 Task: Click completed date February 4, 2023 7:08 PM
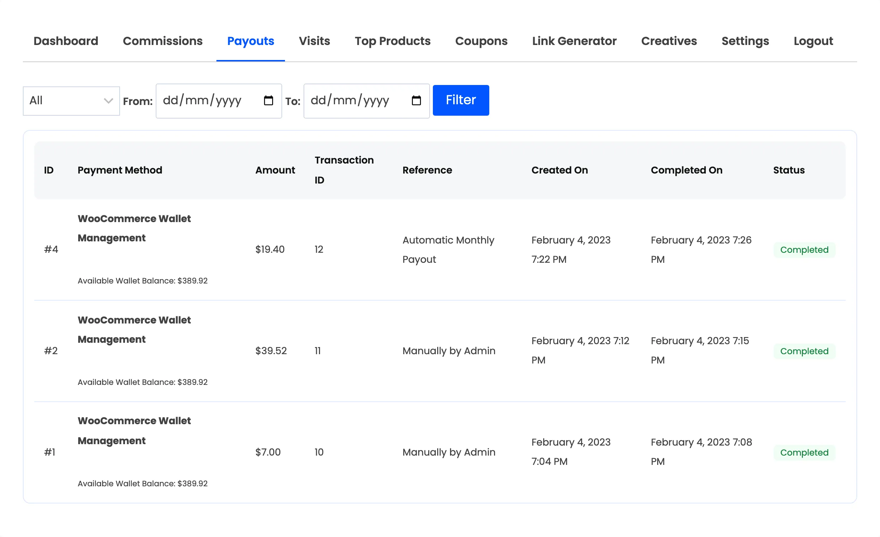coord(701,452)
